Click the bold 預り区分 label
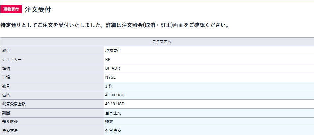Viewport: 314px width, 135px height. tap(10, 121)
